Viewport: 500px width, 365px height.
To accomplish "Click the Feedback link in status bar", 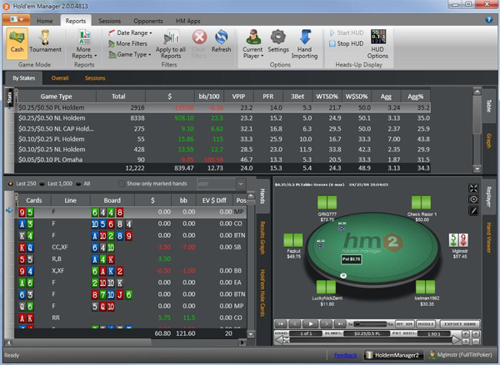I will [348, 356].
